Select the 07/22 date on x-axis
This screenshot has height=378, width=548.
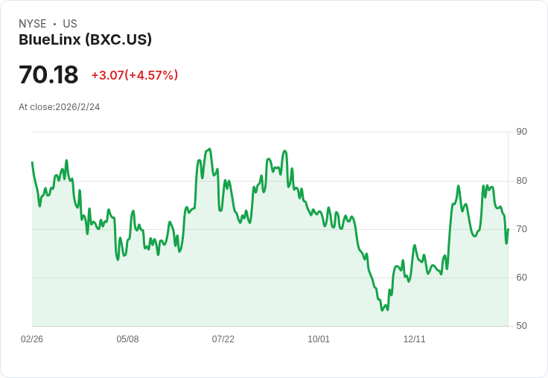pyautogui.click(x=223, y=339)
